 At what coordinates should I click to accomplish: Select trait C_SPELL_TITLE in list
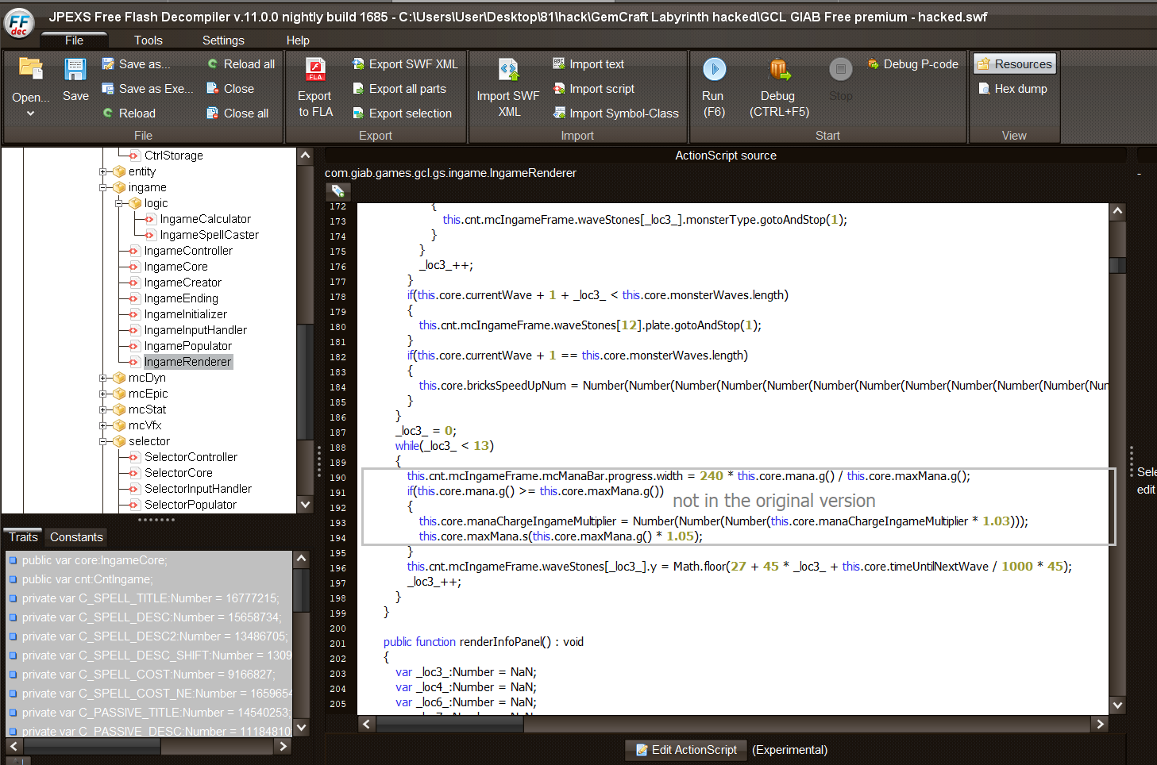(149, 598)
